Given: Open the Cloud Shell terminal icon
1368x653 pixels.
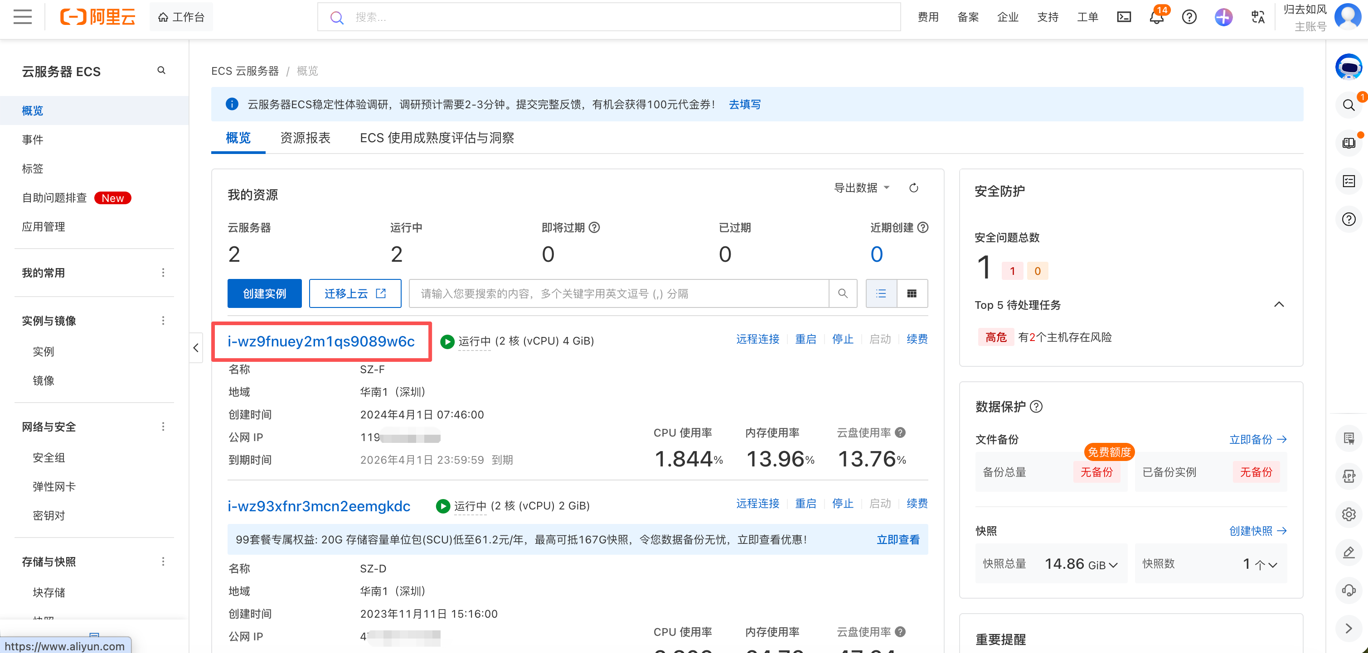Looking at the screenshot, I should pos(1124,17).
